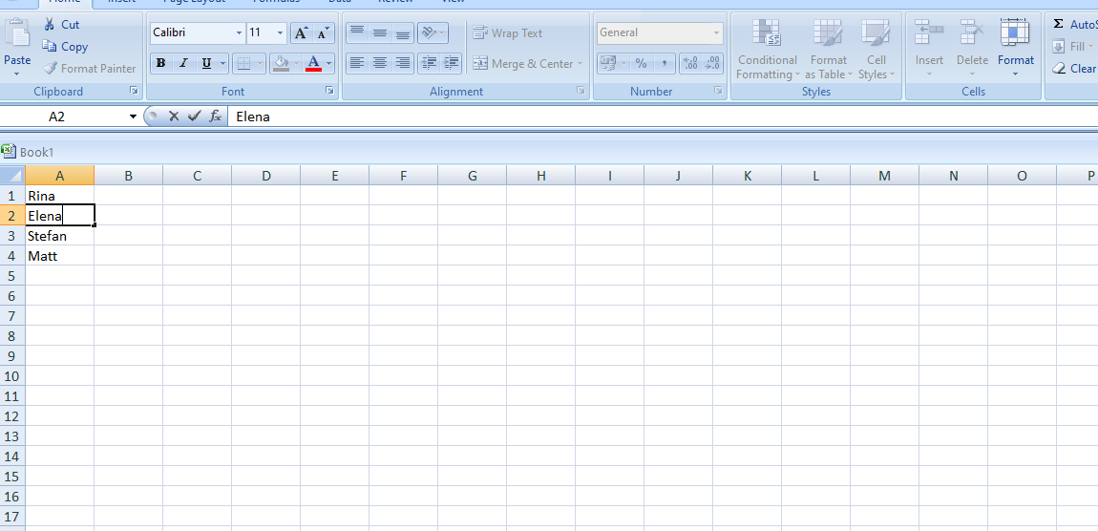Open text orientation options
Image resolution: width=1098 pixels, height=531 pixels.
pos(433,32)
